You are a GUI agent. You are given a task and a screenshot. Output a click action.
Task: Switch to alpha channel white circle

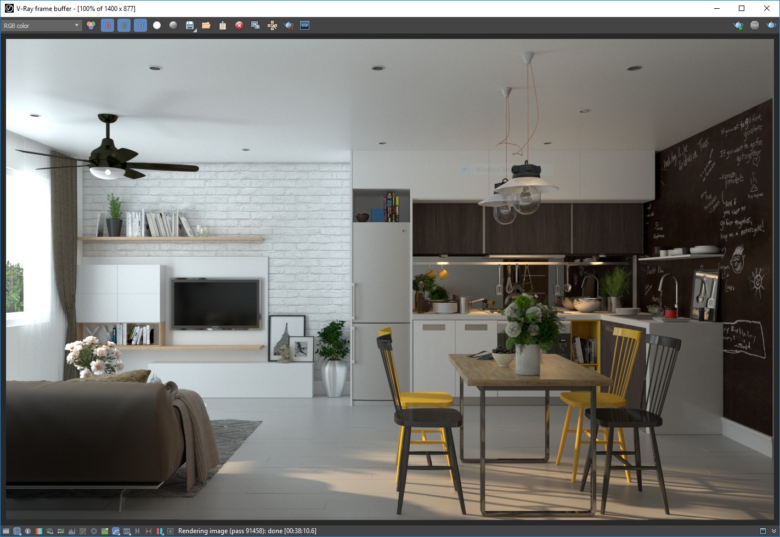click(x=157, y=25)
